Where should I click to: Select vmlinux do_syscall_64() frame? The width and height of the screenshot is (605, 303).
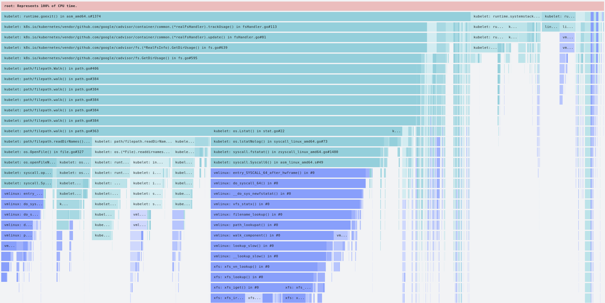(x=288, y=183)
